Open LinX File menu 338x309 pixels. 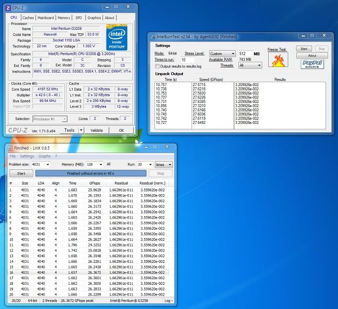pos(12,156)
